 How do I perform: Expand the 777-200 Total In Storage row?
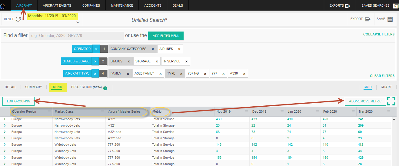click(x=5, y=151)
